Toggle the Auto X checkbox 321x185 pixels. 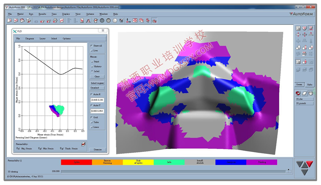point(92,94)
